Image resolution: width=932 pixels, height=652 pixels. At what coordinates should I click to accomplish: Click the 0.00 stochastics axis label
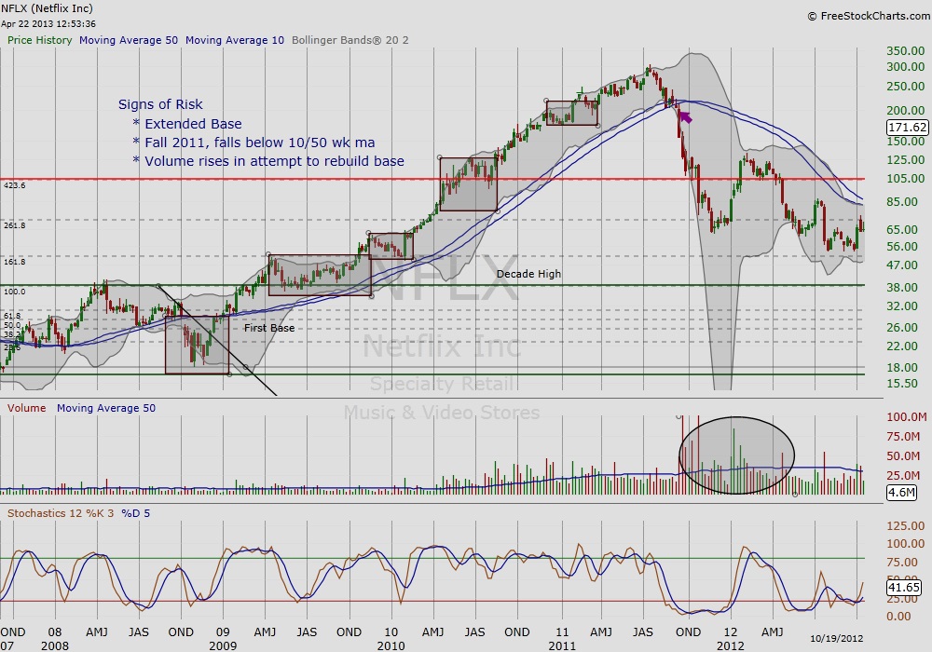coord(898,617)
